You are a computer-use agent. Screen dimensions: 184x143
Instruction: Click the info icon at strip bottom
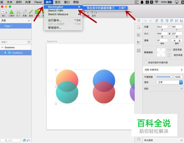coord(139,139)
